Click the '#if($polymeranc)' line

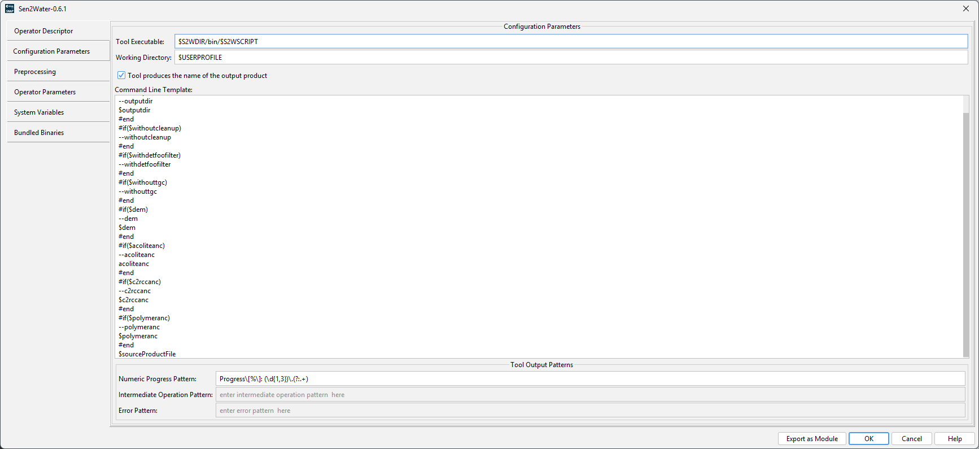tap(144, 318)
